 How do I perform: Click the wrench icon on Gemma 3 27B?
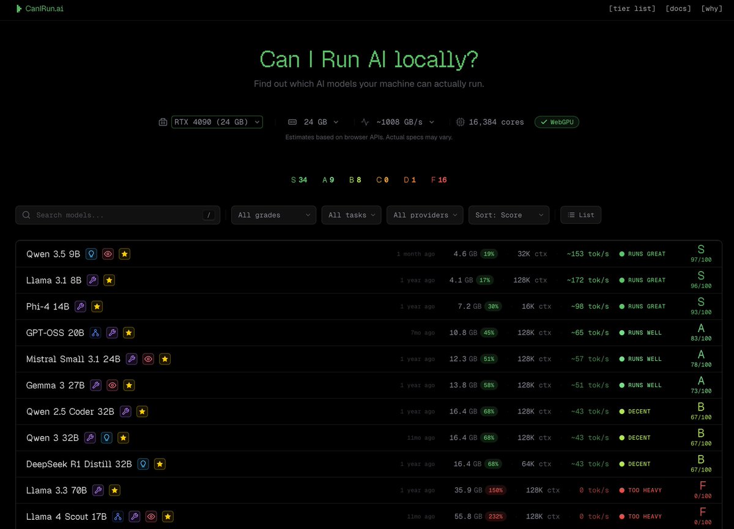coord(95,385)
